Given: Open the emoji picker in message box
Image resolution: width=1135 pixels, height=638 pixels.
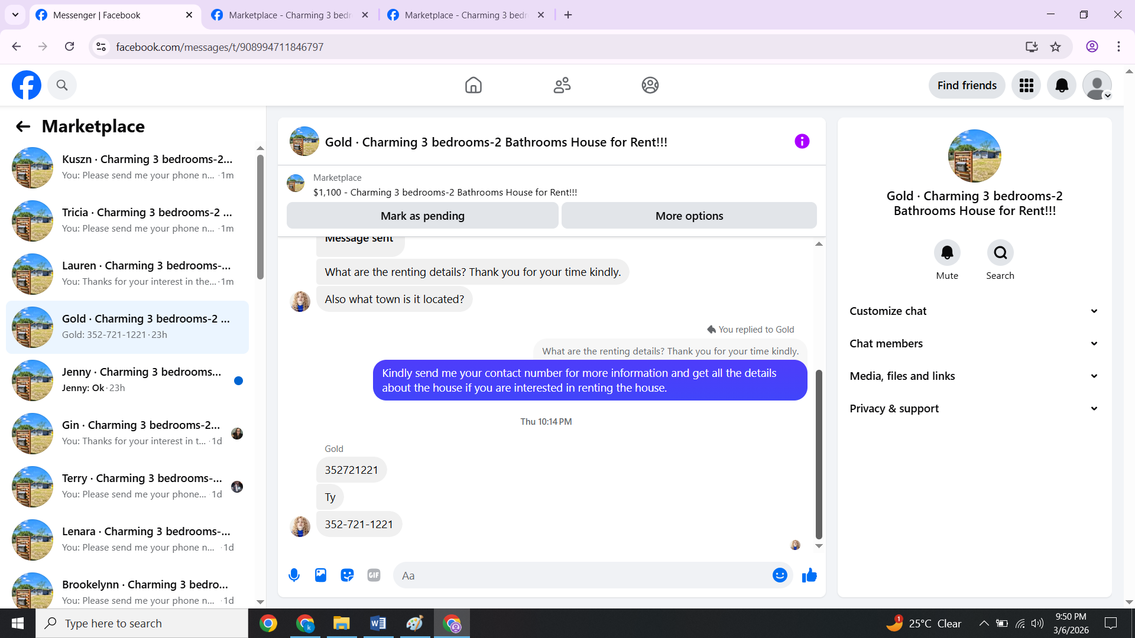Looking at the screenshot, I should tap(780, 575).
